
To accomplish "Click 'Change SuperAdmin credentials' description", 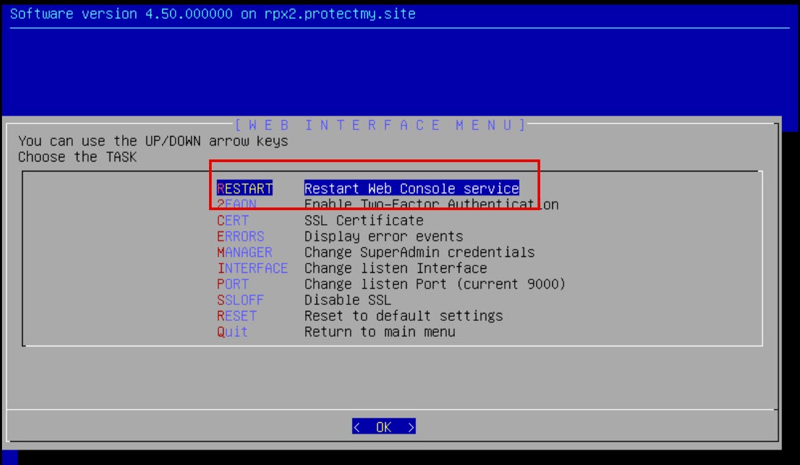I will click(x=419, y=253).
